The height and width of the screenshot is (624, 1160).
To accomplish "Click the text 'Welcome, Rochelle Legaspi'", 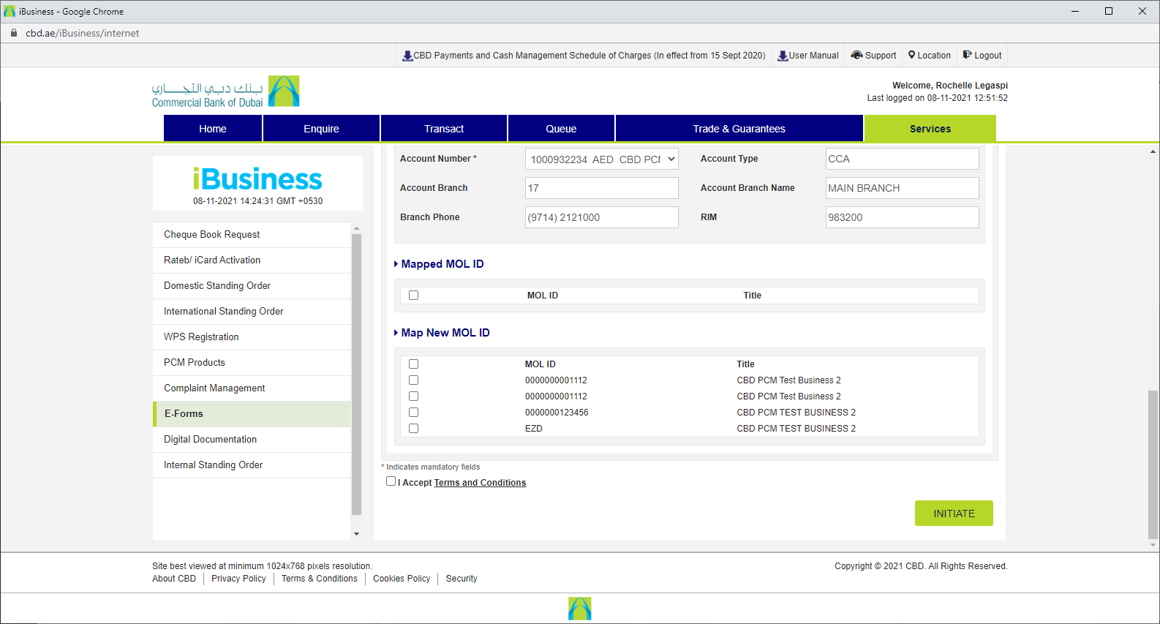I will tap(949, 86).
